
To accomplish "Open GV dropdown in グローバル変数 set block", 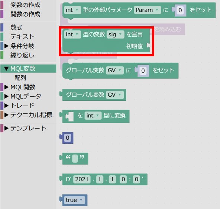I will coord(115,70).
